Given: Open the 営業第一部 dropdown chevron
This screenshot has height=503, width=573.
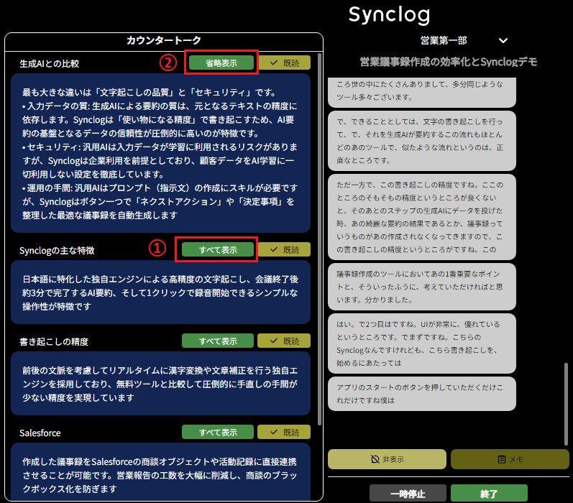Looking at the screenshot, I should coord(503,40).
